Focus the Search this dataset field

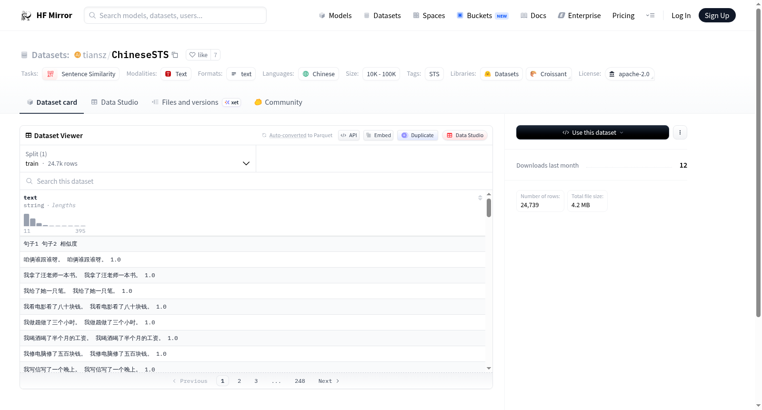[256, 181]
